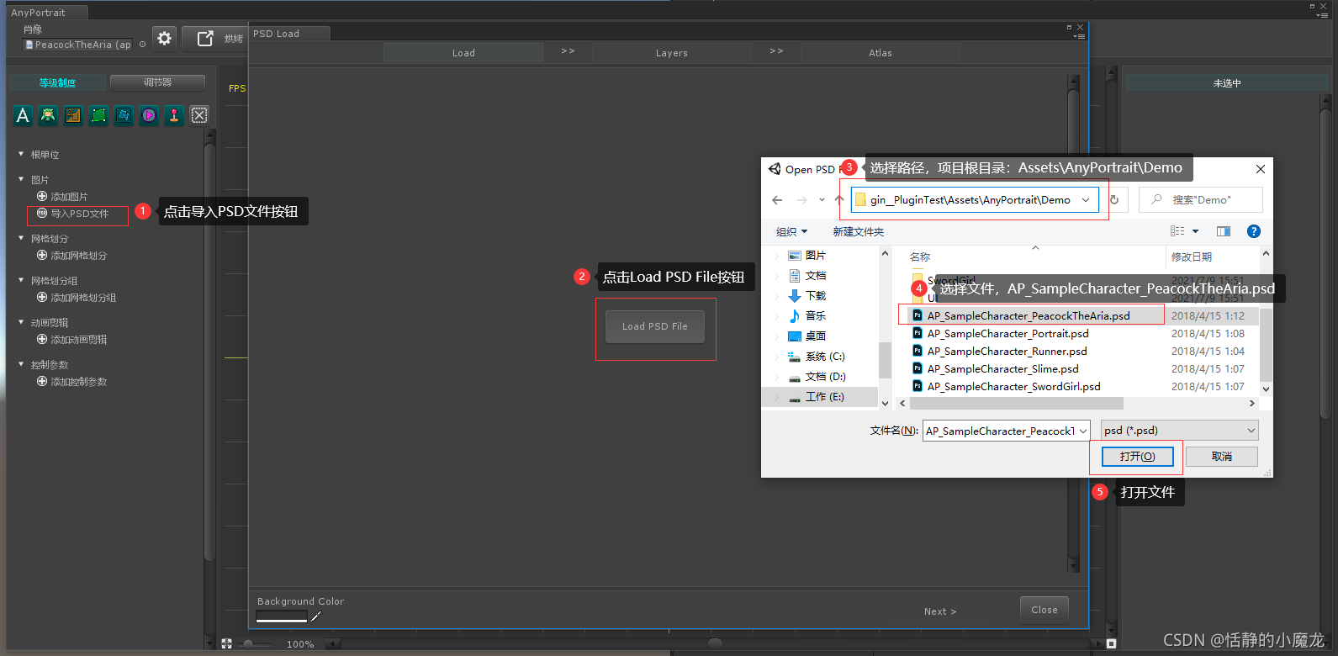1338x656 pixels.
Task: Open the view options dropdown arrow
Action: click(1195, 231)
